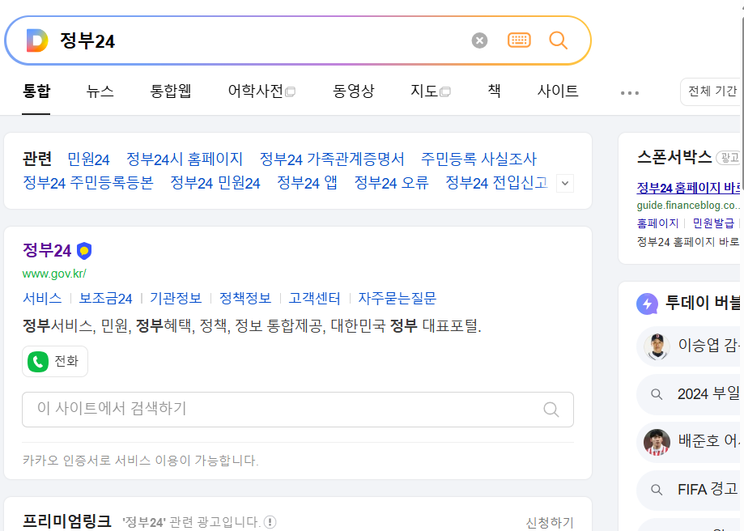The height and width of the screenshot is (531, 744).
Task: Open the 전체 기간 filter dropdown
Action: (x=711, y=91)
